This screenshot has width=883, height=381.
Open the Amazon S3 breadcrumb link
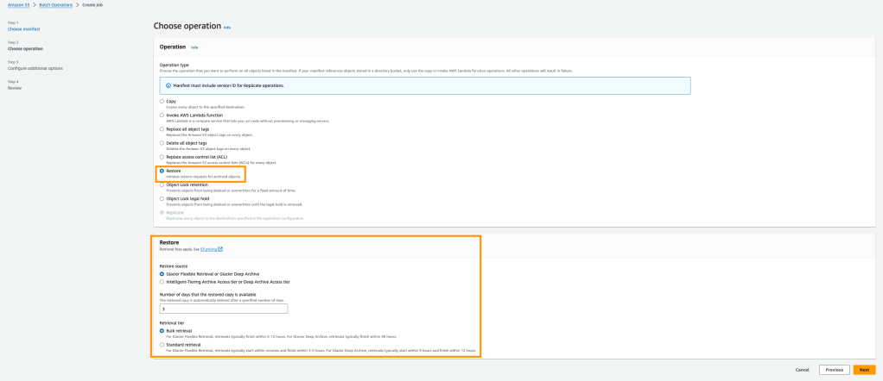[19, 6]
